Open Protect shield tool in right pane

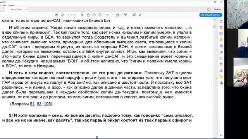click(221, 58)
